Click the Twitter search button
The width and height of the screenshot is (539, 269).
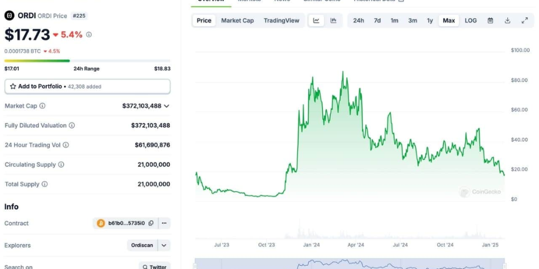[x=154, y=266]
